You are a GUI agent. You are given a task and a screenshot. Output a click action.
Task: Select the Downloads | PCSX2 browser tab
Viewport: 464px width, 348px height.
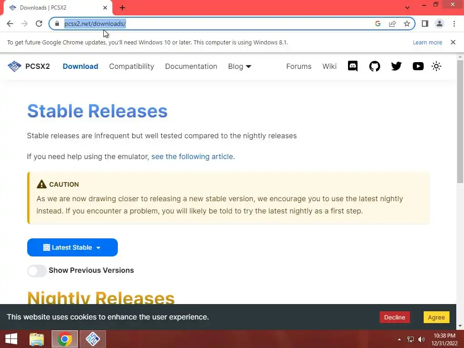click(x=58, y=8)
